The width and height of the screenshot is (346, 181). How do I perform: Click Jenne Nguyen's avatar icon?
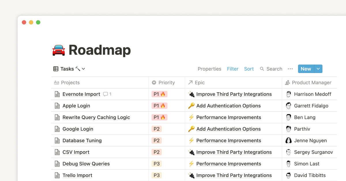point(288,140)
